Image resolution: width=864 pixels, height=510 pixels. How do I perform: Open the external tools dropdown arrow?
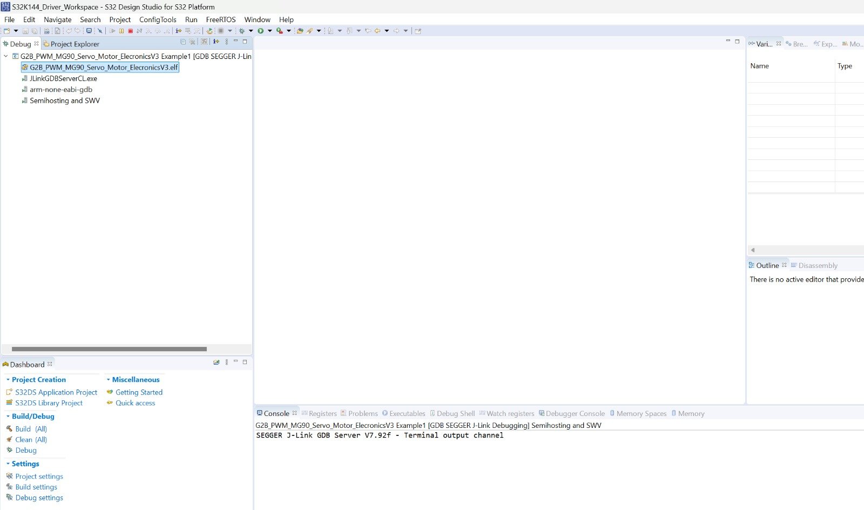pos(288,31)
